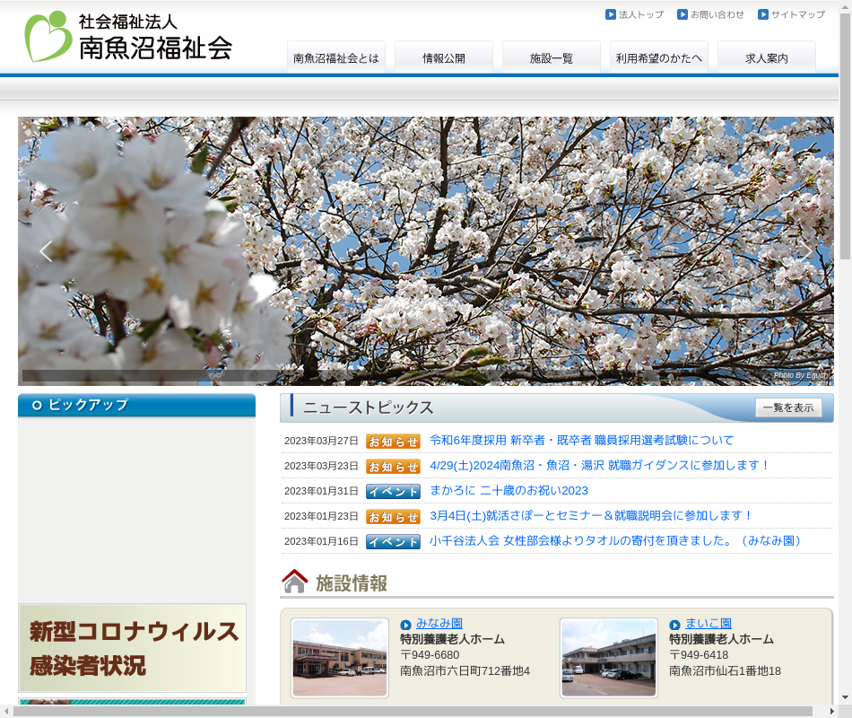Click the vertical scrollbar down arrow

tap(845, 696)
